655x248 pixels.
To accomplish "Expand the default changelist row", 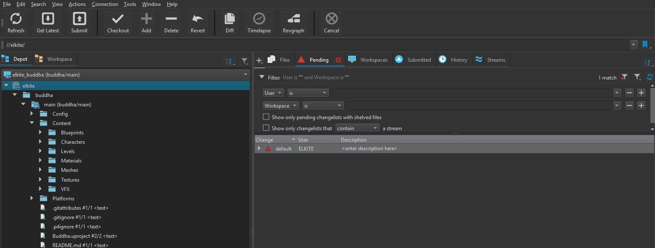I will (x=259, y=148).
